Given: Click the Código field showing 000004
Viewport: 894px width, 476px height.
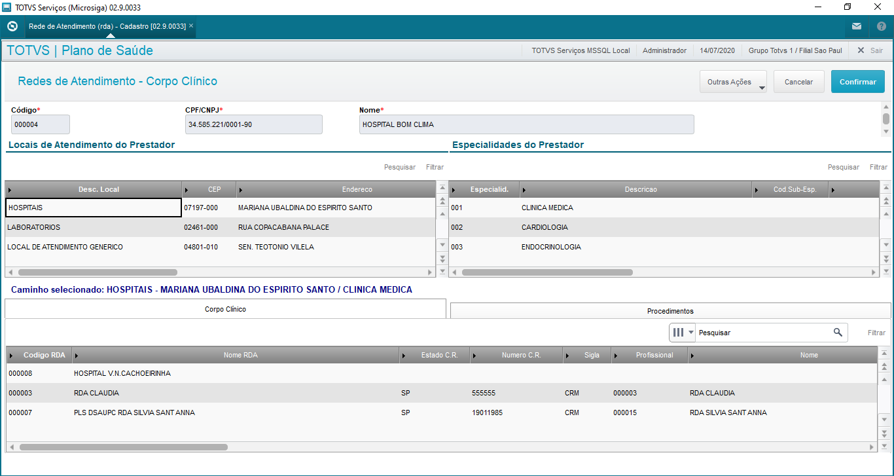Looking at the screenshot, I should tap(41, 124).
